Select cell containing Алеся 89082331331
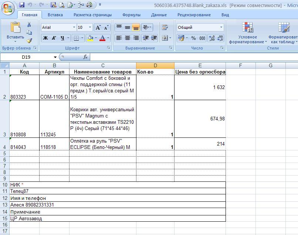The height and width of the screenshot is (235, 298). click(x=32, y=205)
